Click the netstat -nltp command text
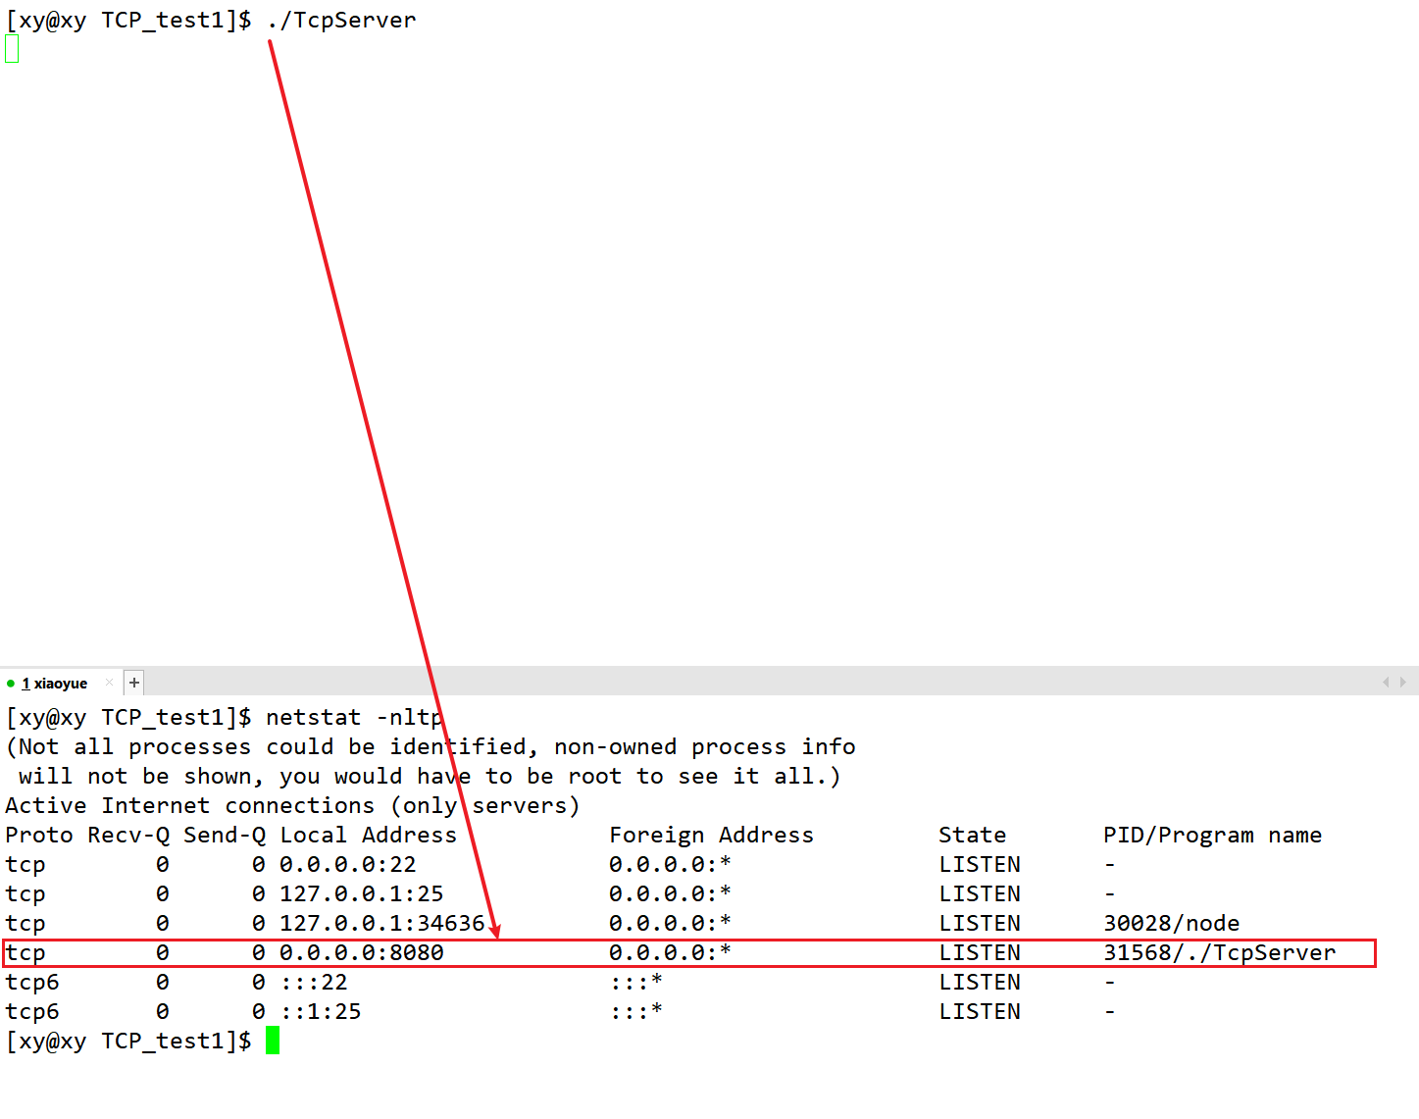 (x=354, y=718)
